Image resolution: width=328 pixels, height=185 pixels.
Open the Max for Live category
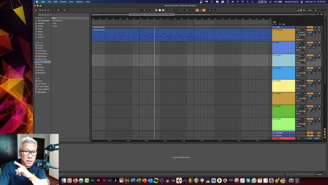pos(42,59)
